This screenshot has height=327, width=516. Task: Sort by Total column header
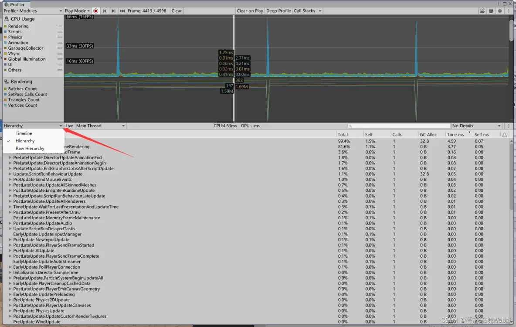pyautogui.click(x=350, y=134)
